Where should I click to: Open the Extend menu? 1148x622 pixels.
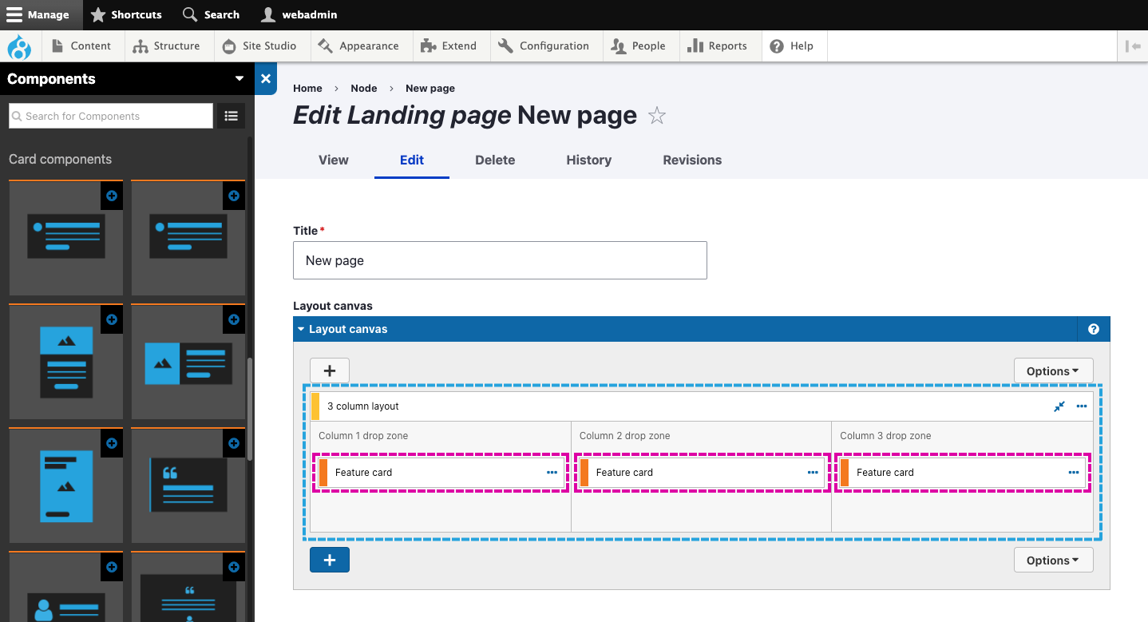(x=449, y=46)
